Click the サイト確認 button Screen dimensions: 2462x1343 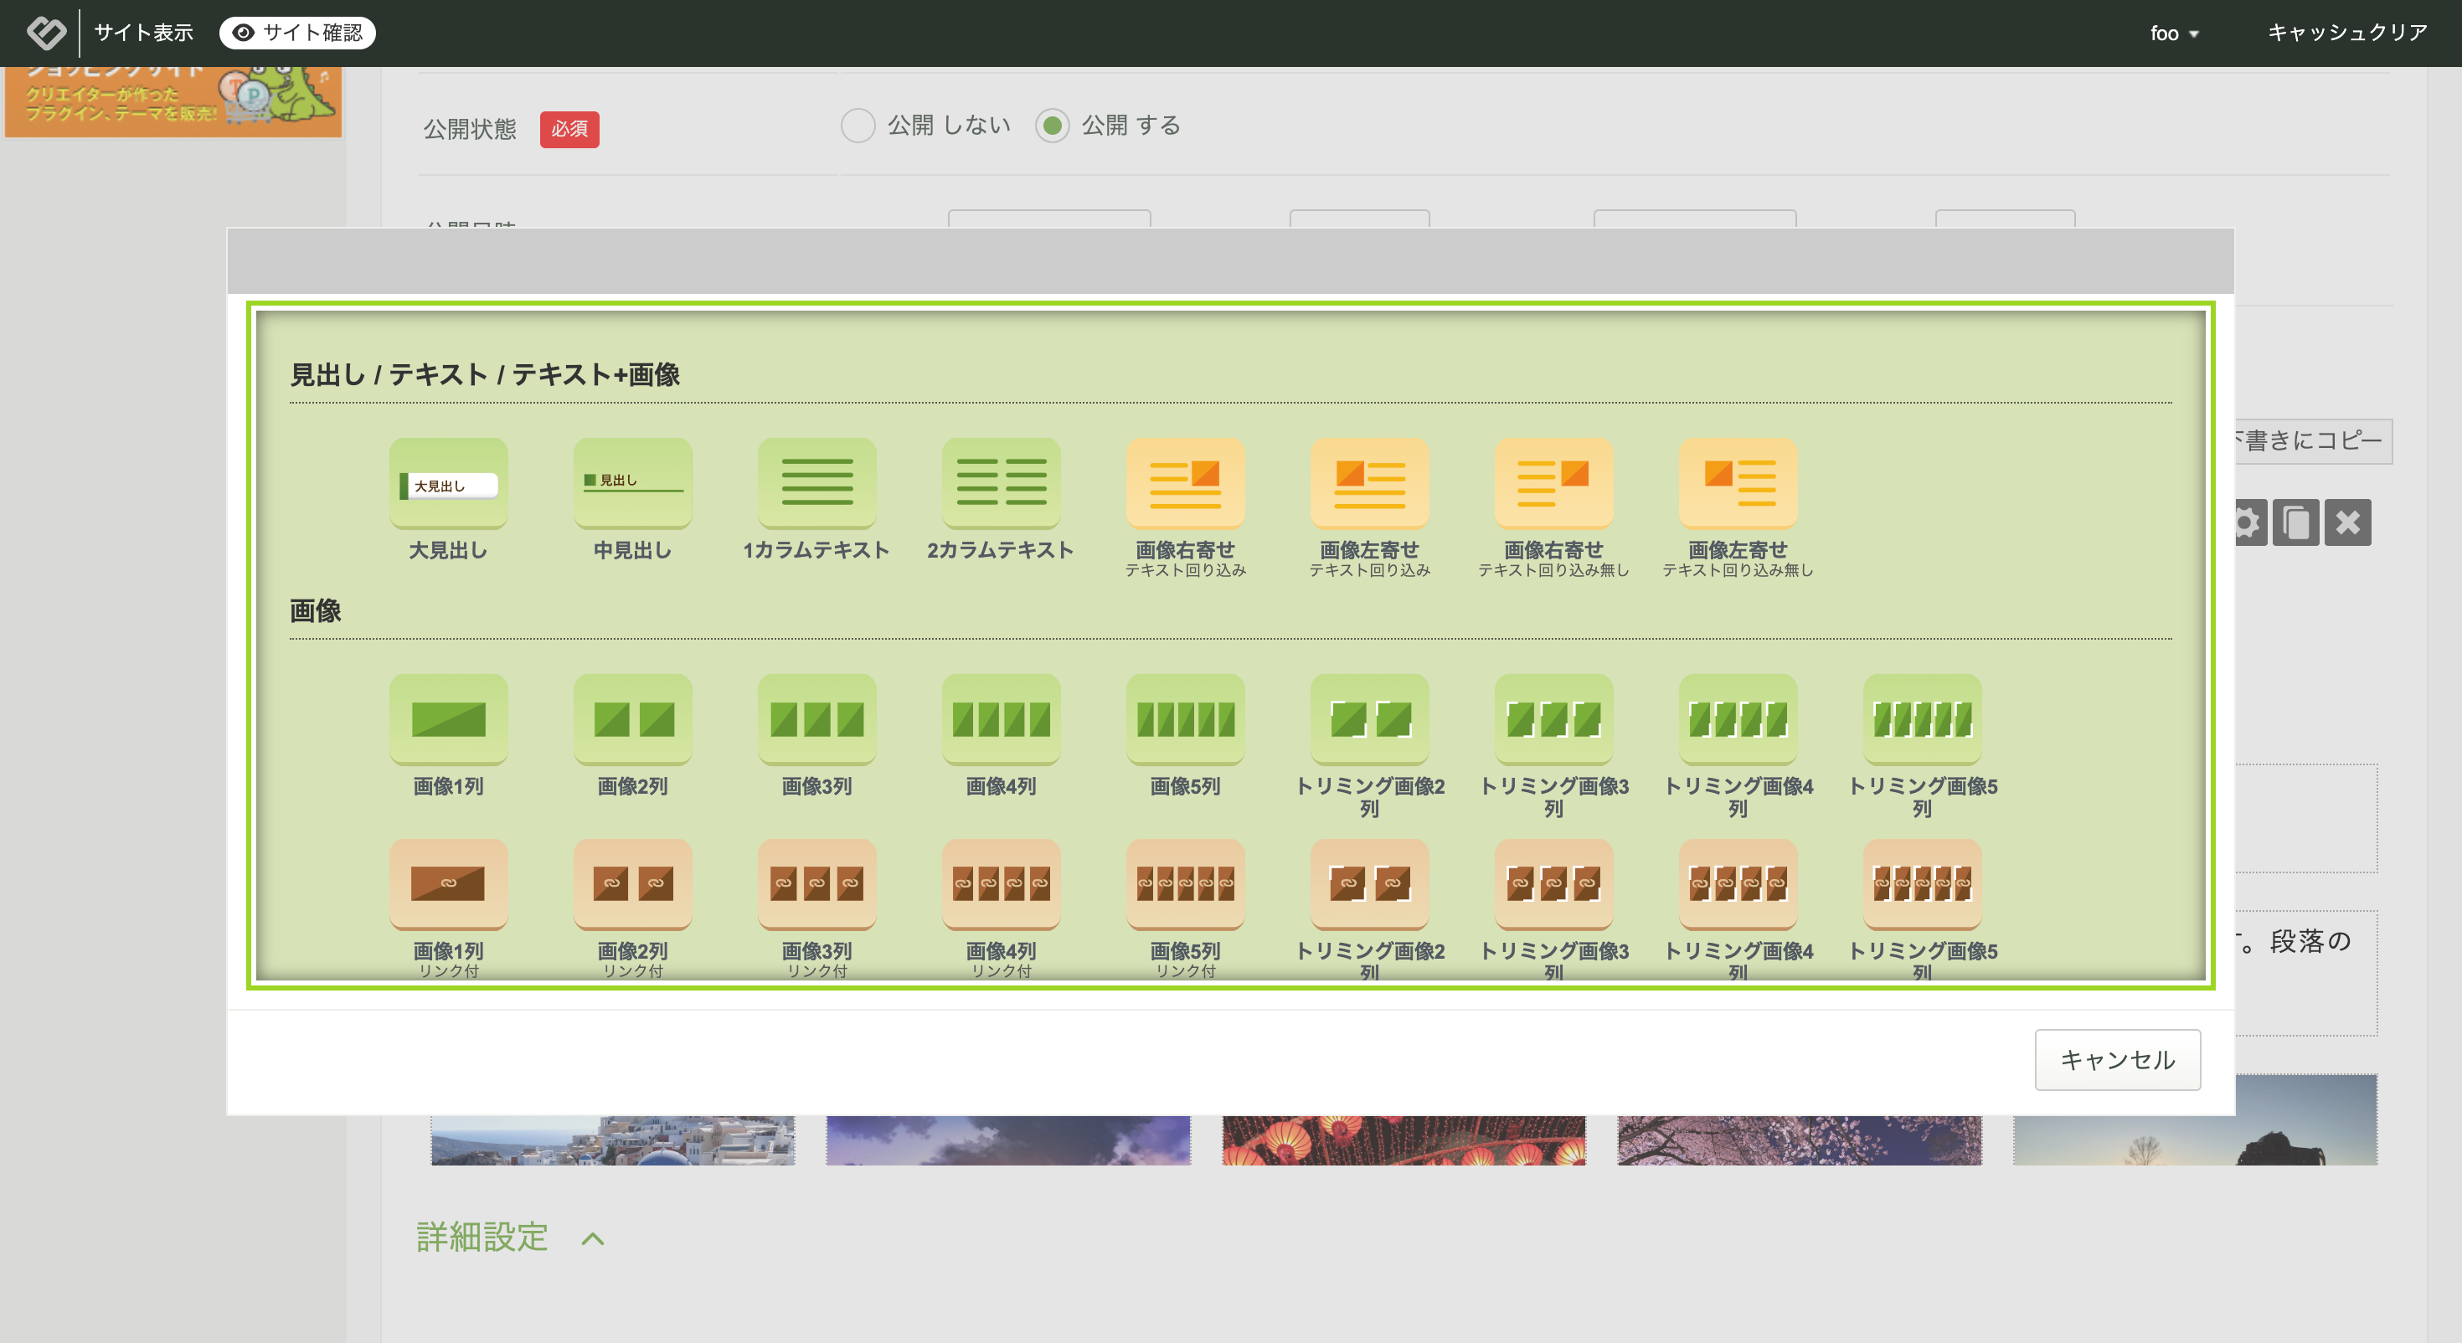tap(297, 33)
